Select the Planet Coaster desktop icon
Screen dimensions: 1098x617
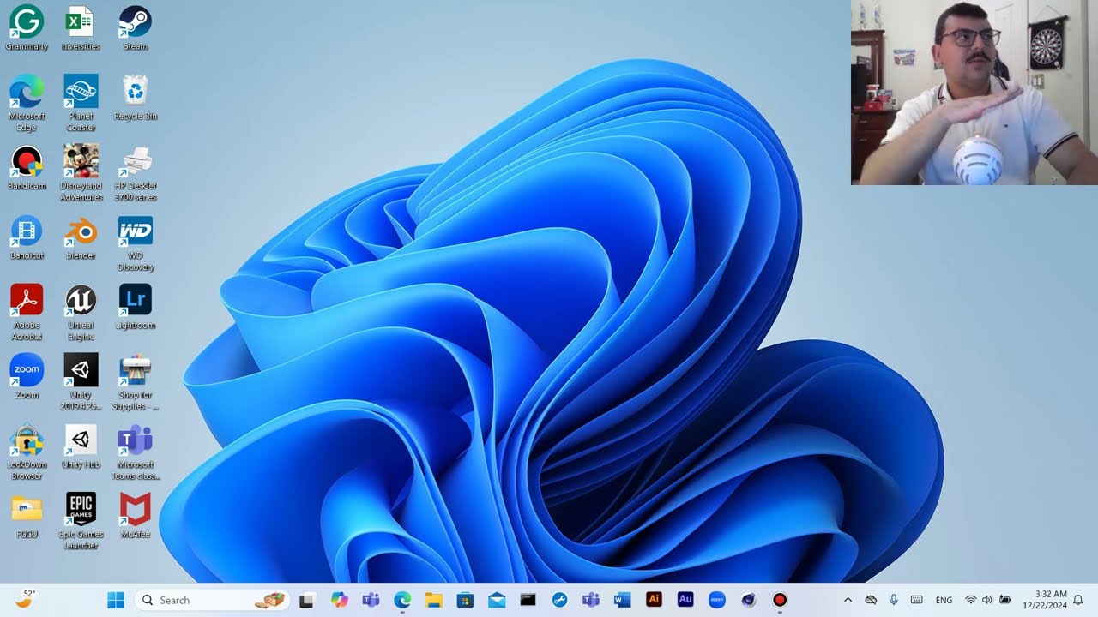coord(81,103)
